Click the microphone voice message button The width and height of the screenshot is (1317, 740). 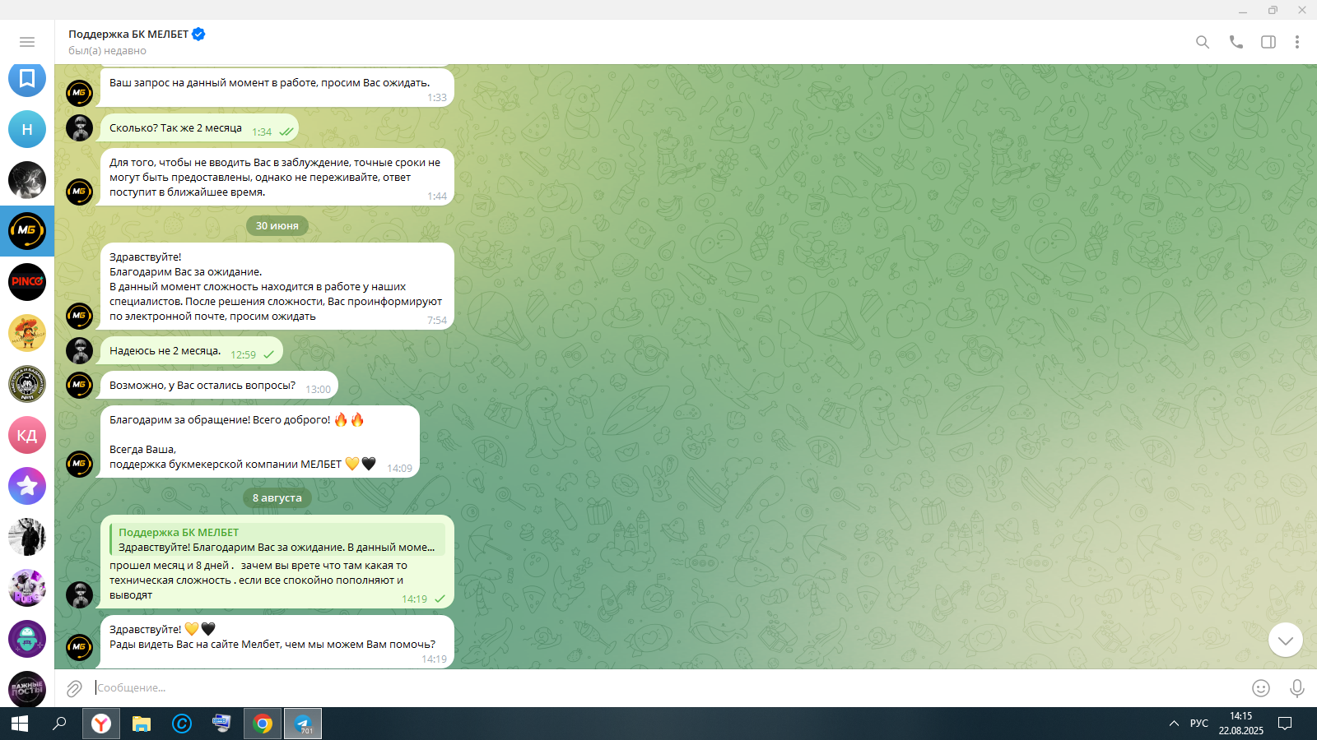pos(1296,688)
